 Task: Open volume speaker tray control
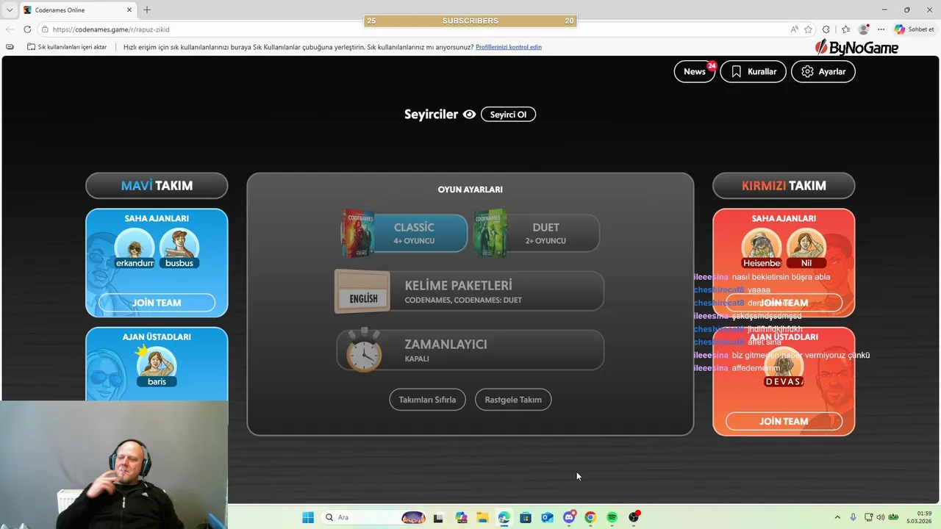881,517
